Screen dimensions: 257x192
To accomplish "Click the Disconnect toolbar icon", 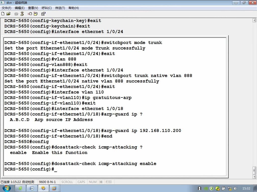I will (22, 14).
